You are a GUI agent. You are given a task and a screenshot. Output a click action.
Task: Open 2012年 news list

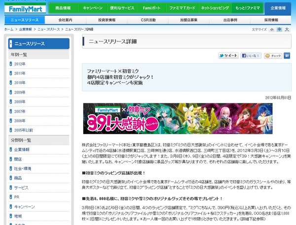click(x=20, y=64)
